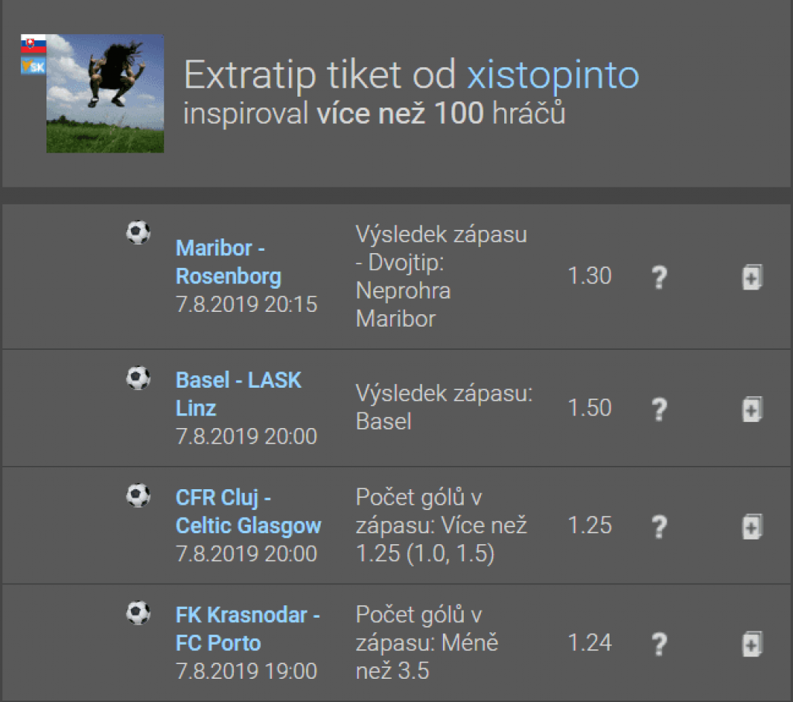Click the 1.50 odds for Basel
The height and width of the screenshot is (702, 793).
click(x=589, y=408)
